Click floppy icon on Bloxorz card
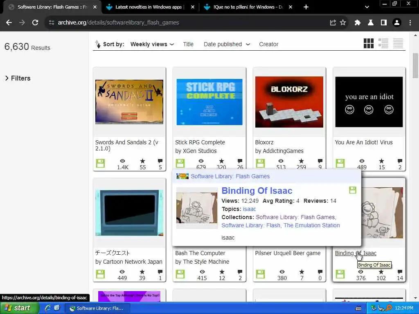Image resolution: width=419 pixels, height=314 pixels. [260, 163]
